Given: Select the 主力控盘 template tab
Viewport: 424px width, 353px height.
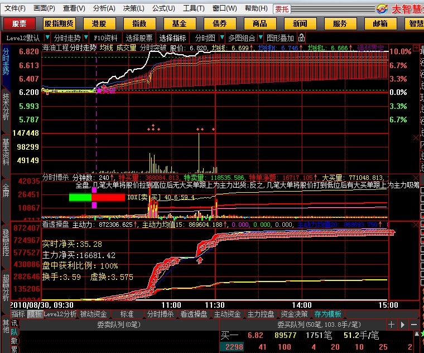Looking at the screenshot, I should pyautogui.click(x=261, y=314).
